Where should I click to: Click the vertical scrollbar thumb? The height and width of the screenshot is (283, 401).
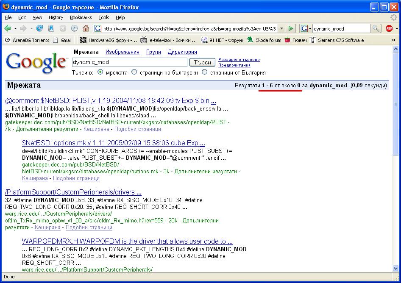[395, 103]
